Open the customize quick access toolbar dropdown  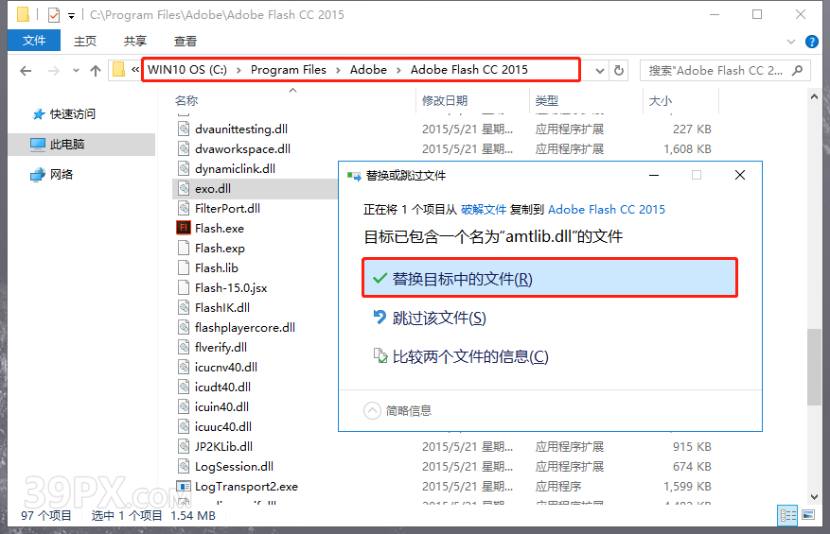pos(72,16)
